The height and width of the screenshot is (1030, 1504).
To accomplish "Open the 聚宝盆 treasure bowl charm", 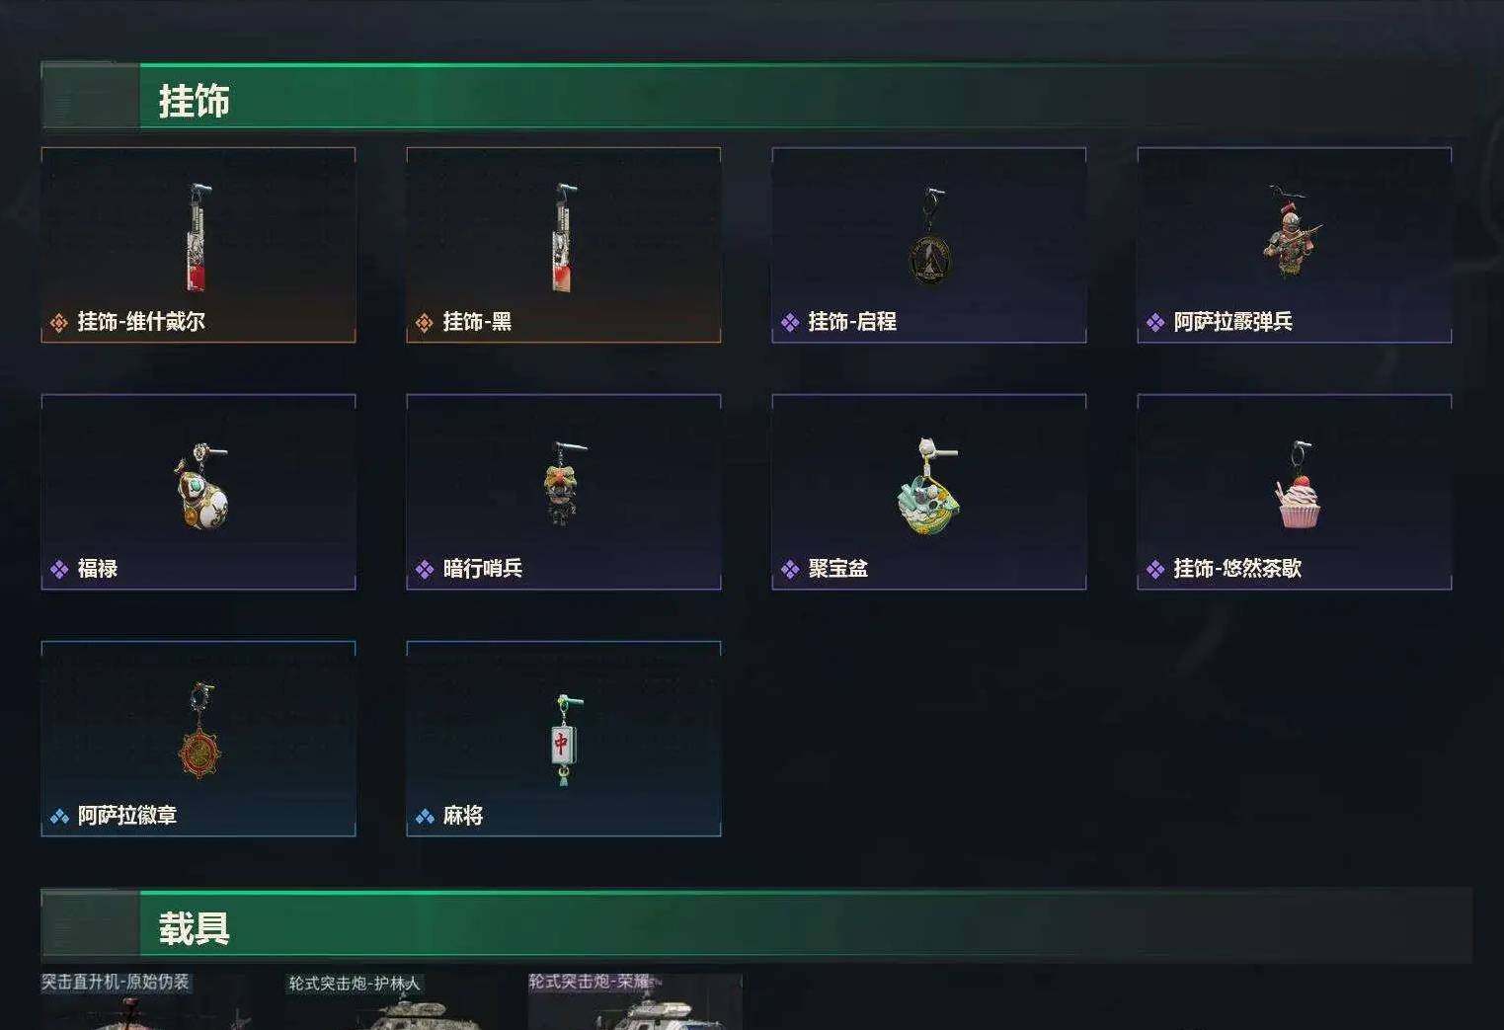I will 928,486.
